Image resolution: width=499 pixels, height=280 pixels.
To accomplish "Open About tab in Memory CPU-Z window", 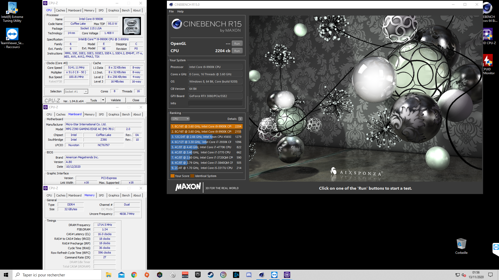I will 137,195.
